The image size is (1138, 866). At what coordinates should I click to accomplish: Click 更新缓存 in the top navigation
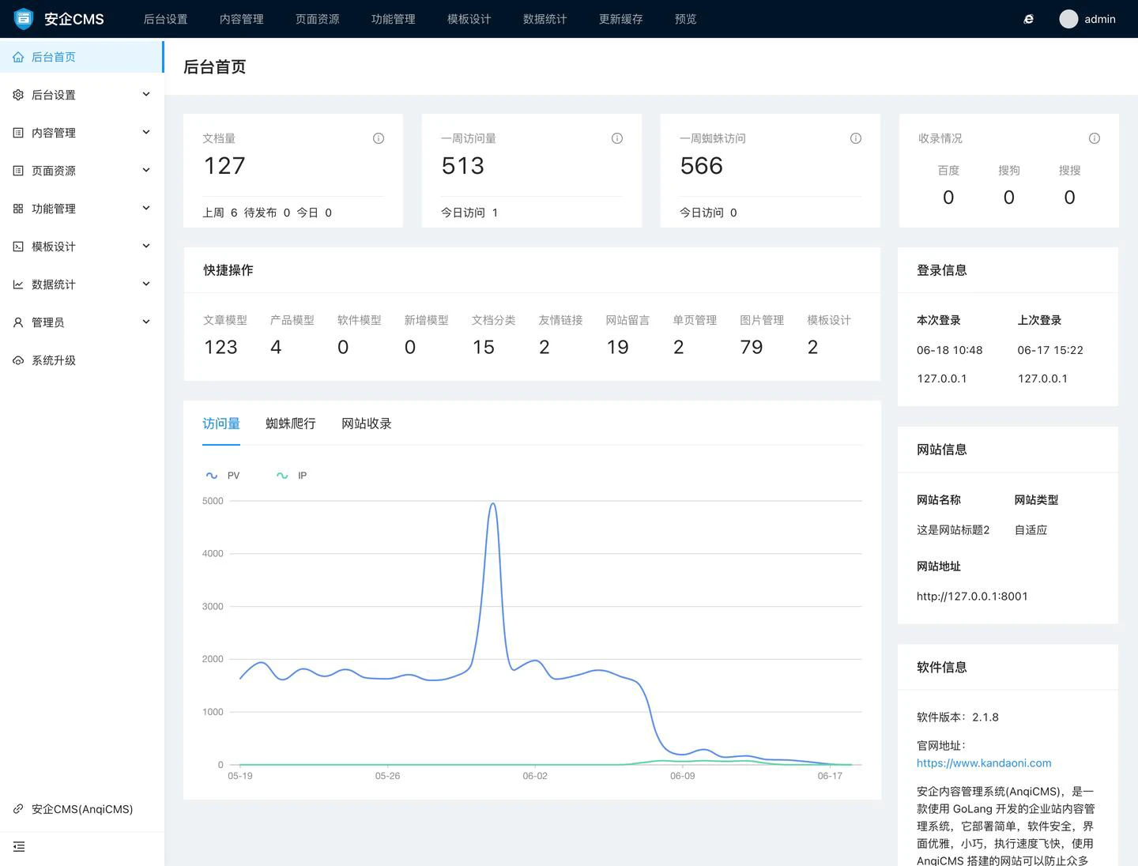point(620,19)
